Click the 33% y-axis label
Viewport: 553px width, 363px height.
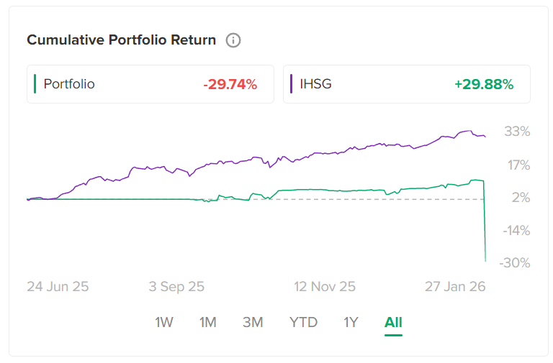tap(517, 132)
